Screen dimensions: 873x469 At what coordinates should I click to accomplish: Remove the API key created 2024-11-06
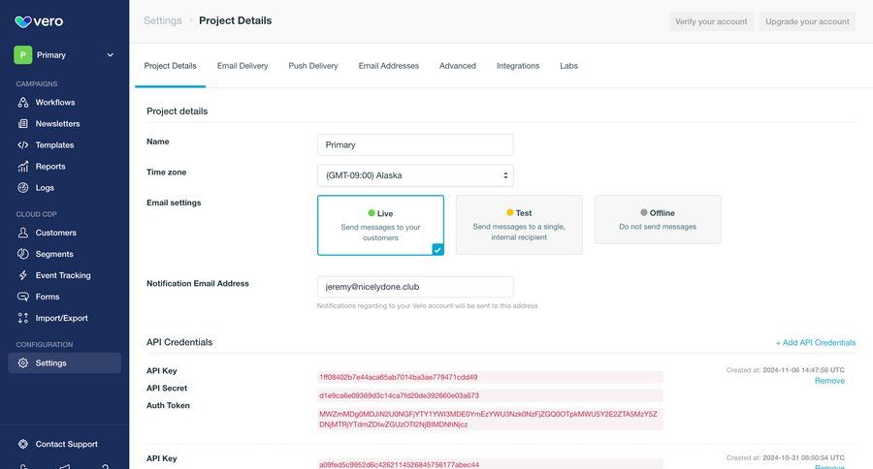pyautogui.click(x=829, y=381)
